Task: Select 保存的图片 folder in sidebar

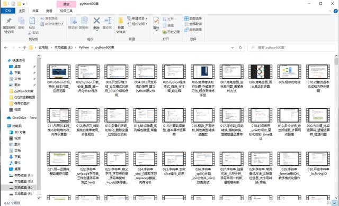Action: tap(20, 104)
